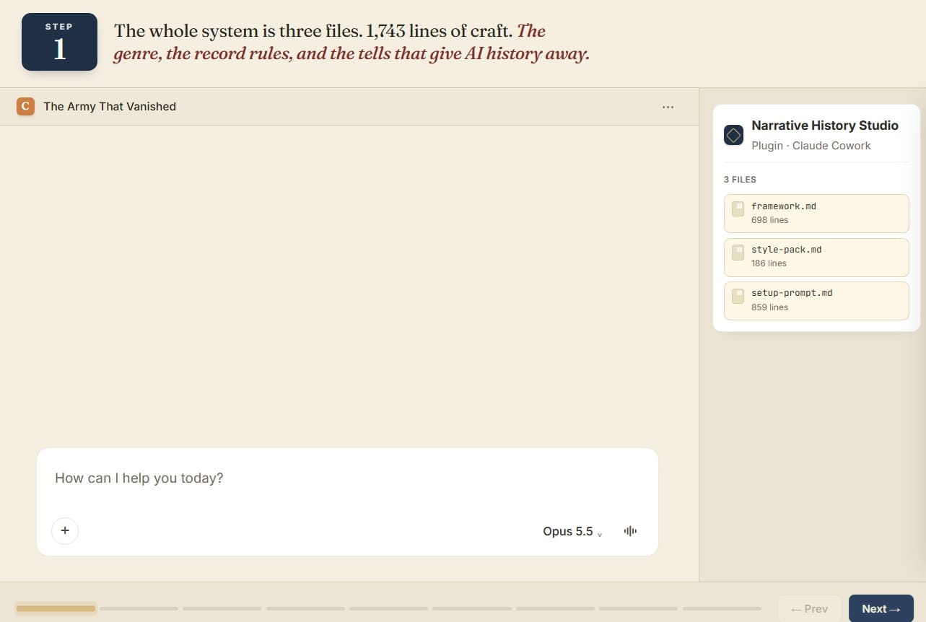Open setup-prompt.md 859 lines file card
Image resolution: width=926 pixels, height=622 pixels.
(x=816, y=300)
